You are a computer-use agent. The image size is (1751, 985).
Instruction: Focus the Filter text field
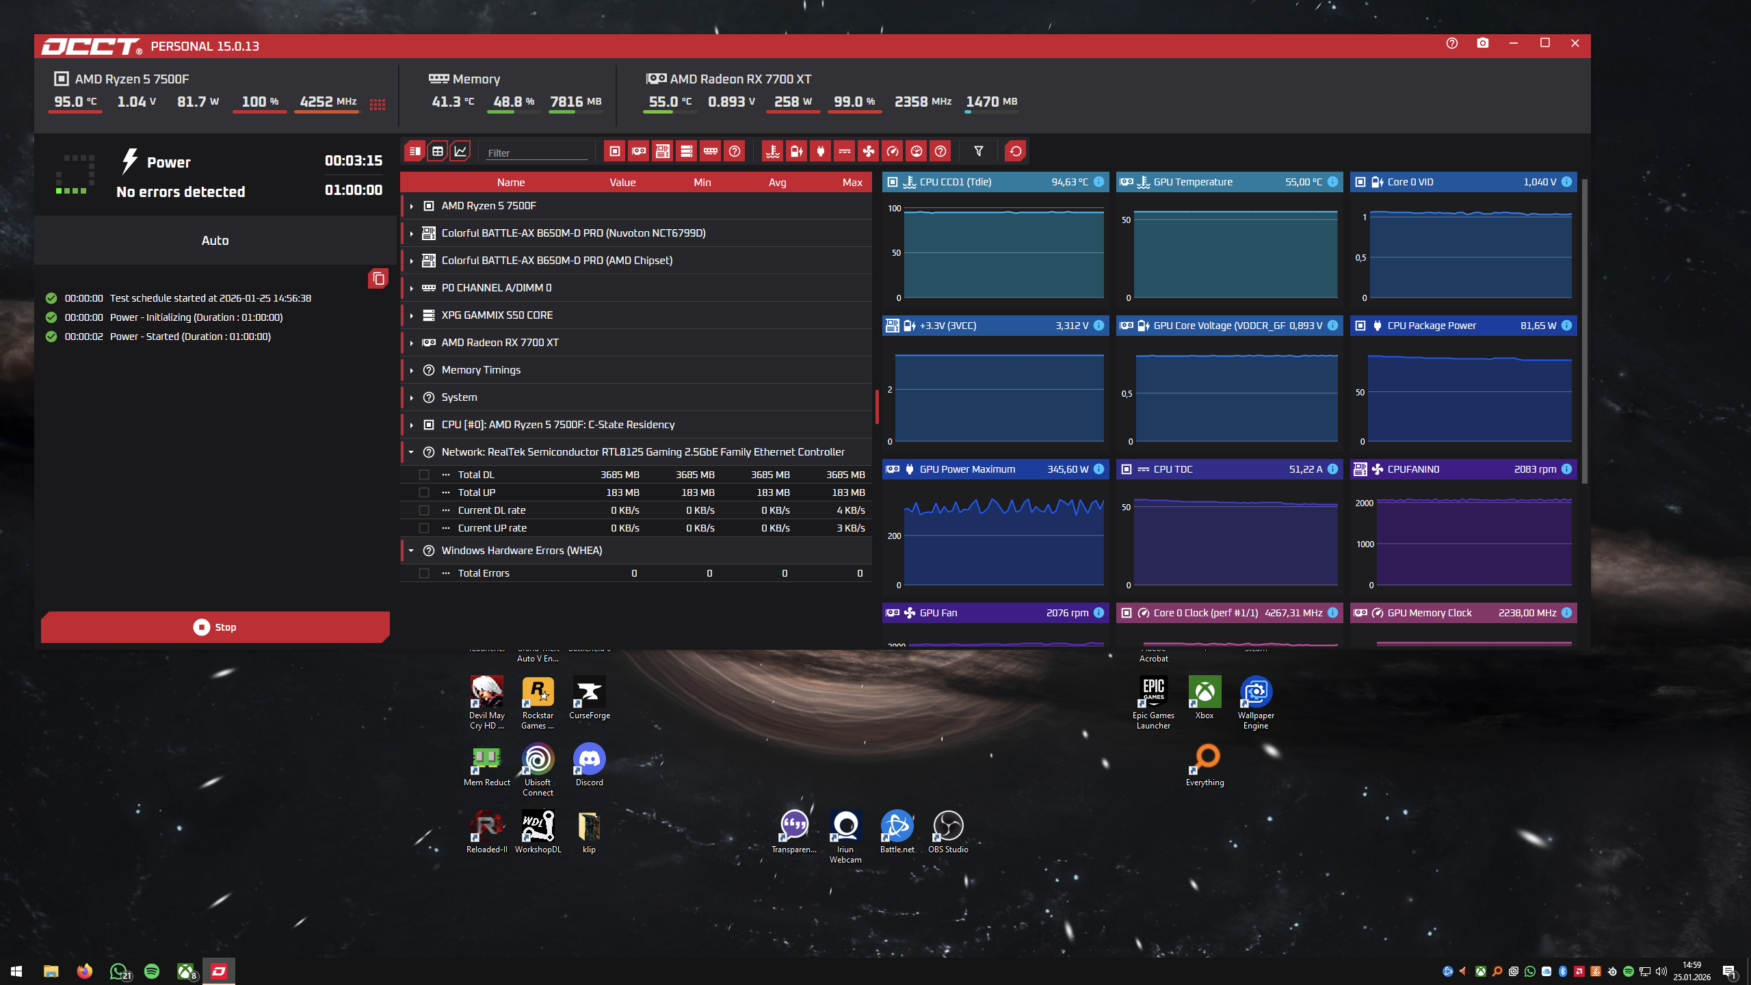[537, 153]
